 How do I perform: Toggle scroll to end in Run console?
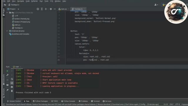pos(12,83)
